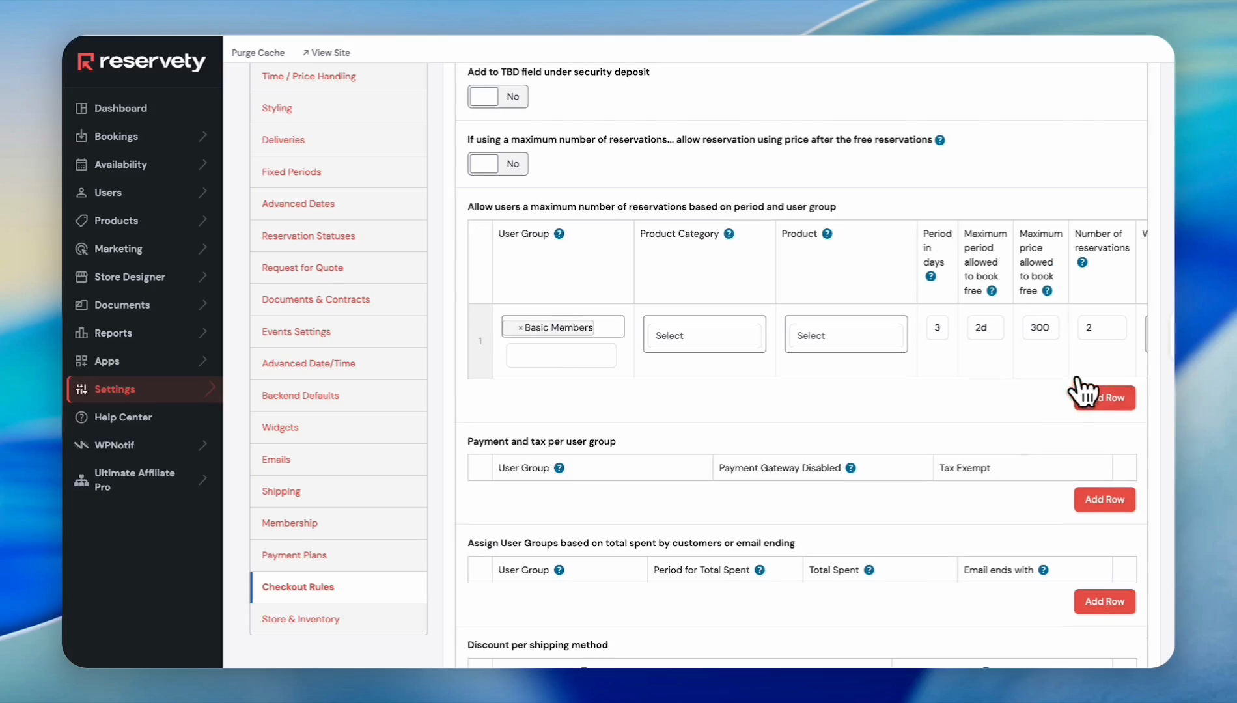Viewport: 1237px width, 703px height.
Task: Switch to Payment Plans settings tab
Action: [x=294, y=555]
